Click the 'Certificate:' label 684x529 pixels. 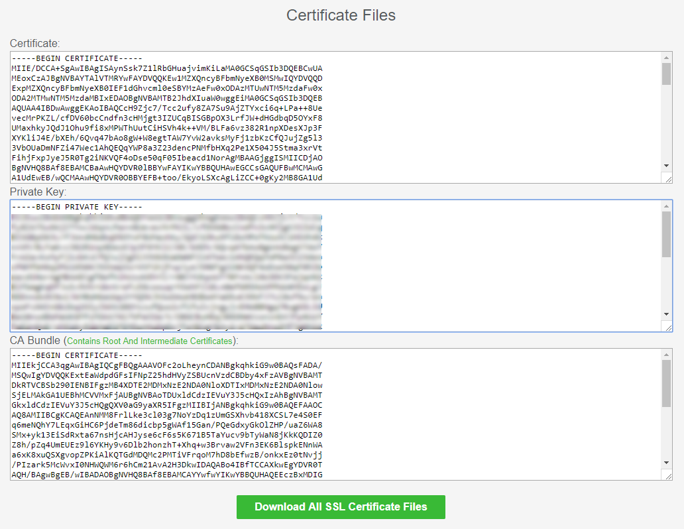[x=35, y=43]
